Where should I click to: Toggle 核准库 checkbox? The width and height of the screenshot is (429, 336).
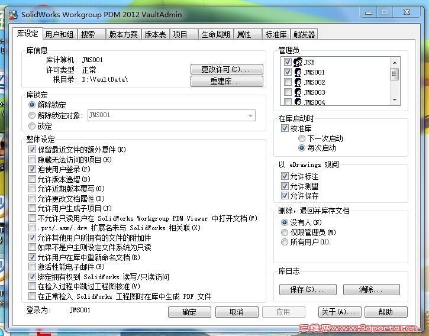pyautogui.click(x=285, y=128)
